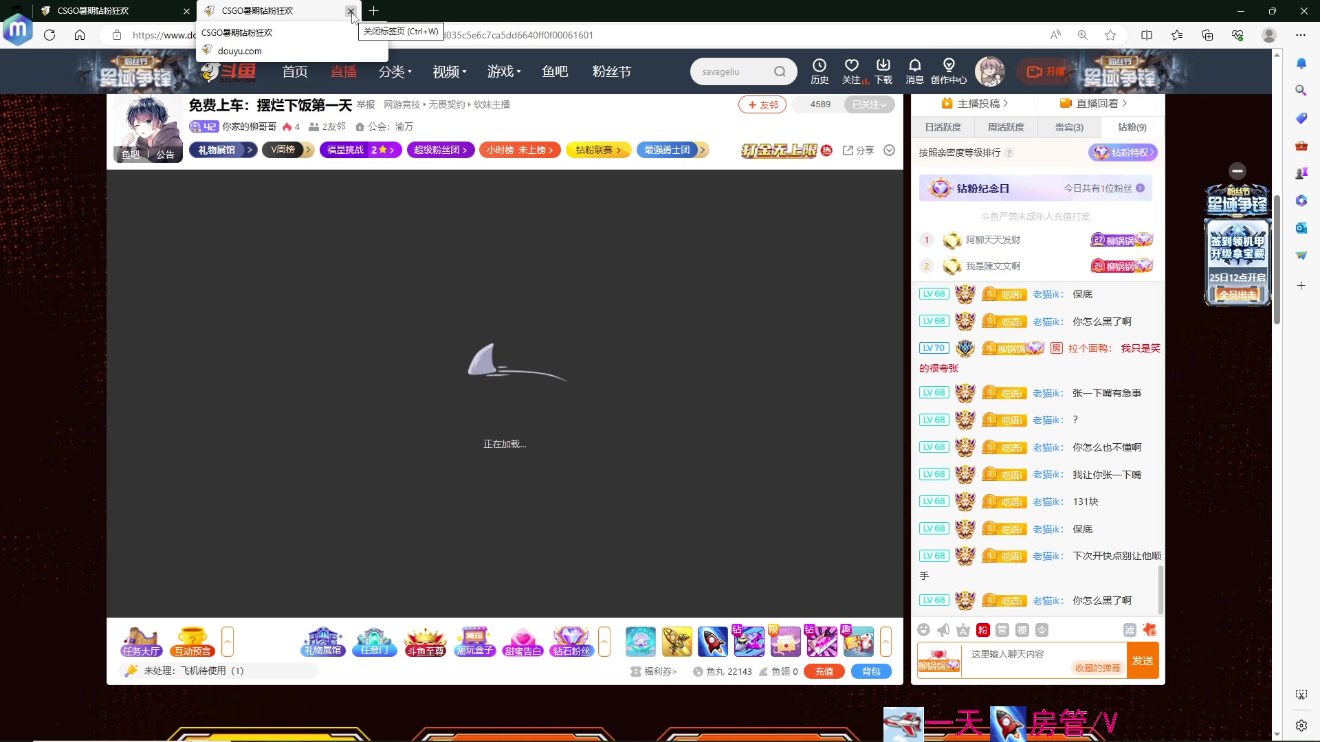Viewport: 1320px width, 742px height.
Task: Switch to the 贵宾(3) tab
Action: [x=1069, y=127]
